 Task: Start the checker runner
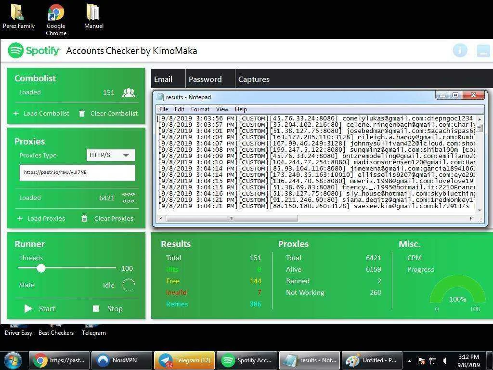[40, 309]
